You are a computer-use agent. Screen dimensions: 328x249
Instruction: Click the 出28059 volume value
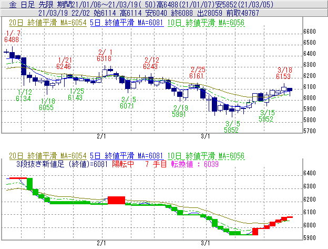210,13
